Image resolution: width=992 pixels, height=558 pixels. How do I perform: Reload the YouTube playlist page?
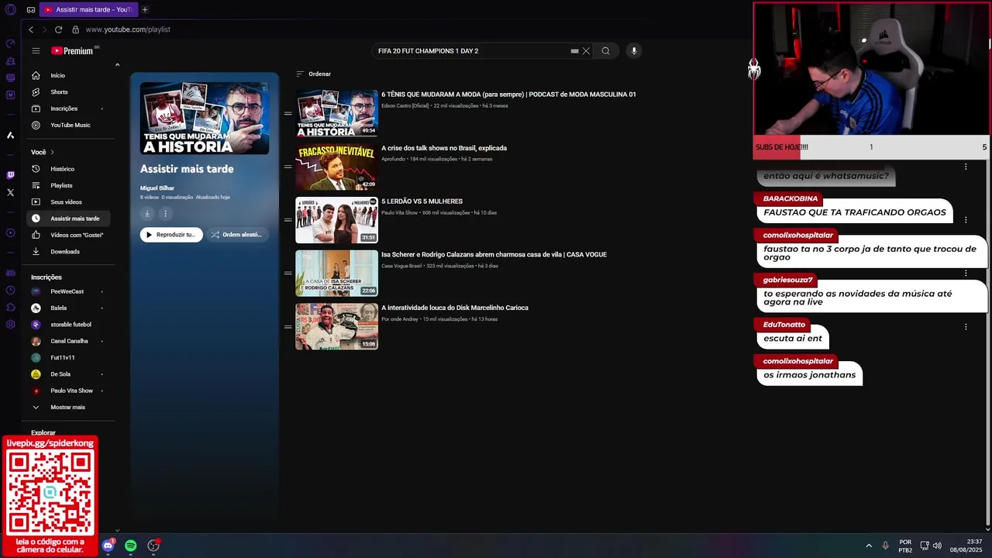(58, 29)
